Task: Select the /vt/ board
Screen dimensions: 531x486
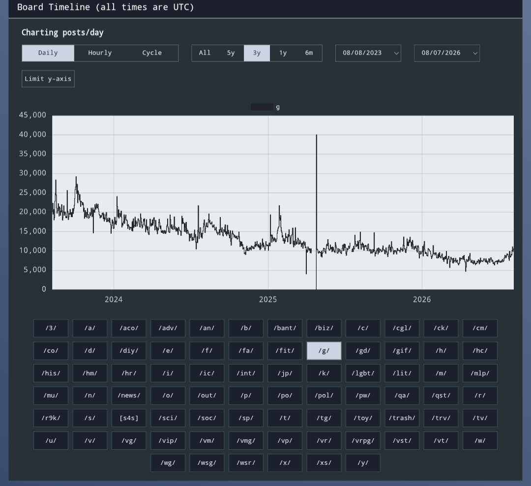Action: (441, 441)
